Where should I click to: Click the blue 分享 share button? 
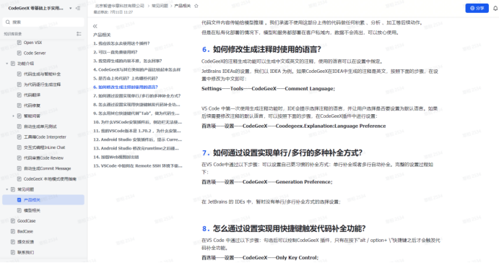pyautogui.click(x=477, y=8)
